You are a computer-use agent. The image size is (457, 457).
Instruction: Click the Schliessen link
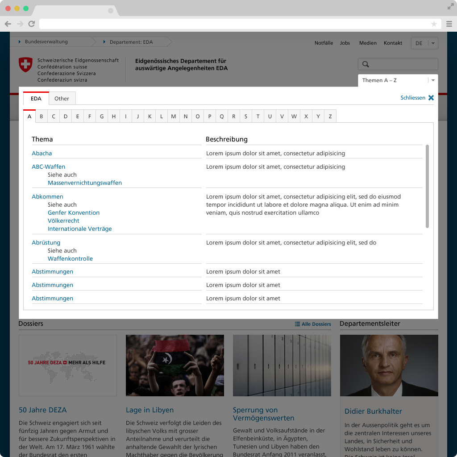tap(413, 98)
